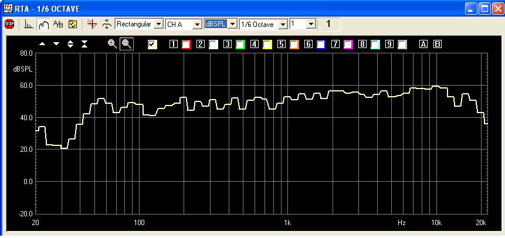The width and height of the screenshot is (505, 238).
Task: Open the yellow checklist settings icon
Action: pyautogui.click(x=73, y=24)
